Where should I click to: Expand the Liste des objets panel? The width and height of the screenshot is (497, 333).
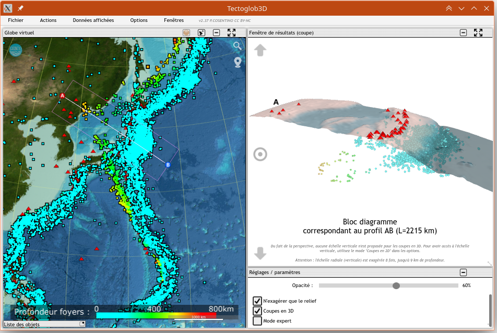(81, 324)
